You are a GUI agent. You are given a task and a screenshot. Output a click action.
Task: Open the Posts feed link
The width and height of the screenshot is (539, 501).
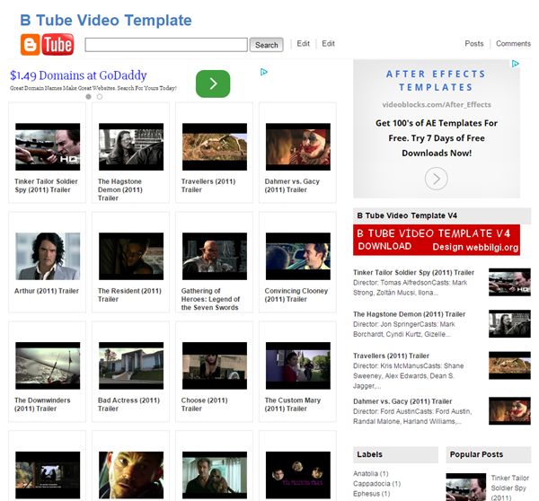coord(474,44)
